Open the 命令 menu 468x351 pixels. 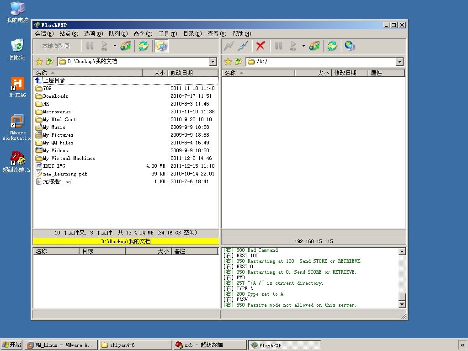(x=143, y=34)
